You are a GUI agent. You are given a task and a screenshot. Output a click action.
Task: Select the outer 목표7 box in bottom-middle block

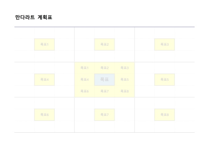[x=104, y=115]
